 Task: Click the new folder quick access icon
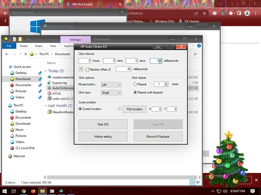tap(20, 39)
